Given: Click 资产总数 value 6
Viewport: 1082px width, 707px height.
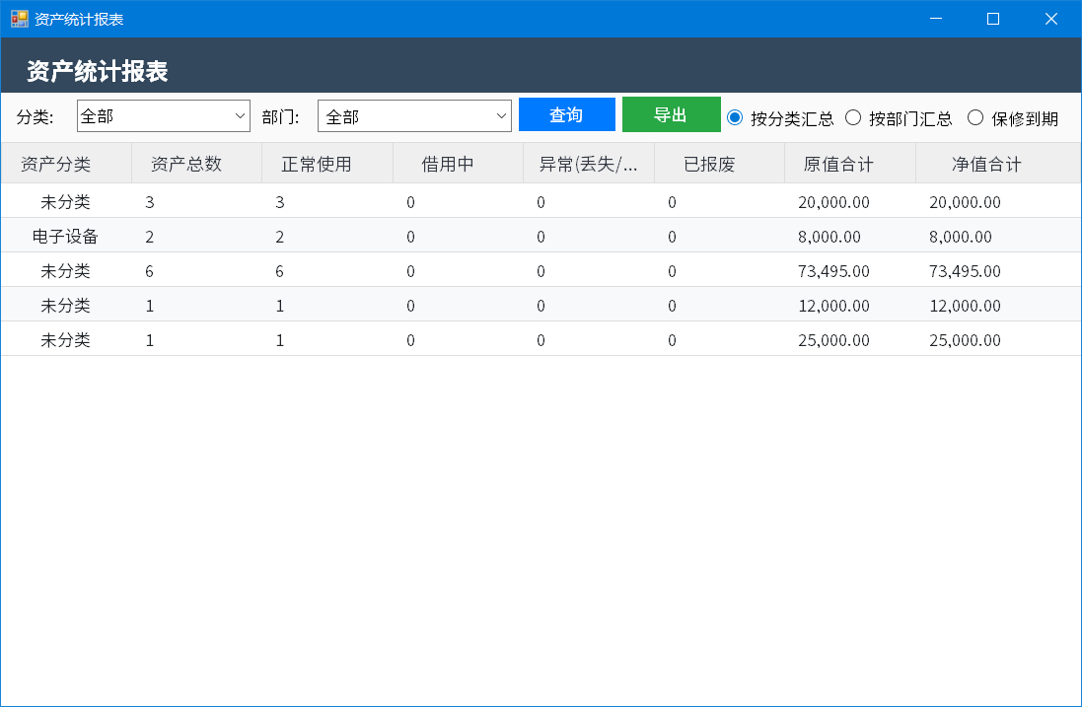Looking at the screenshot, I should [149, 271].
